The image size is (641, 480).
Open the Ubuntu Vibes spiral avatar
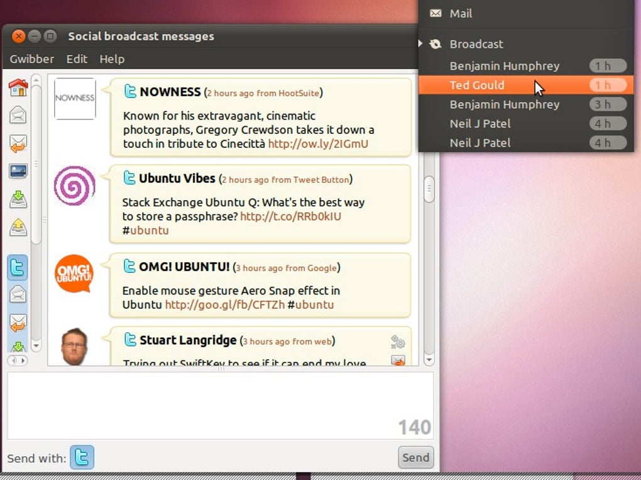point(74,186)
